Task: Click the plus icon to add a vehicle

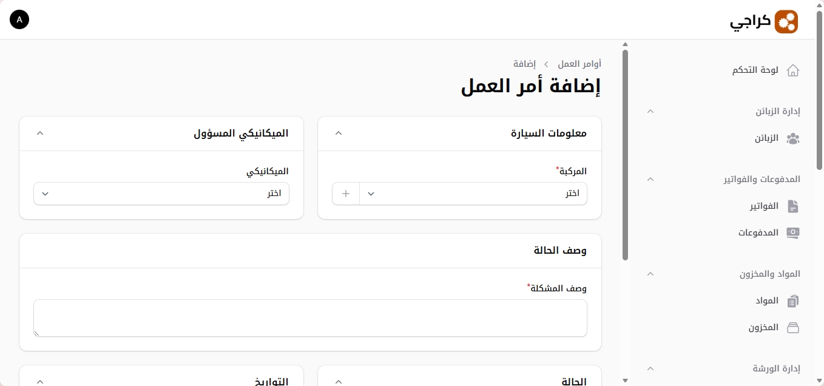Action: coord(346,194)
